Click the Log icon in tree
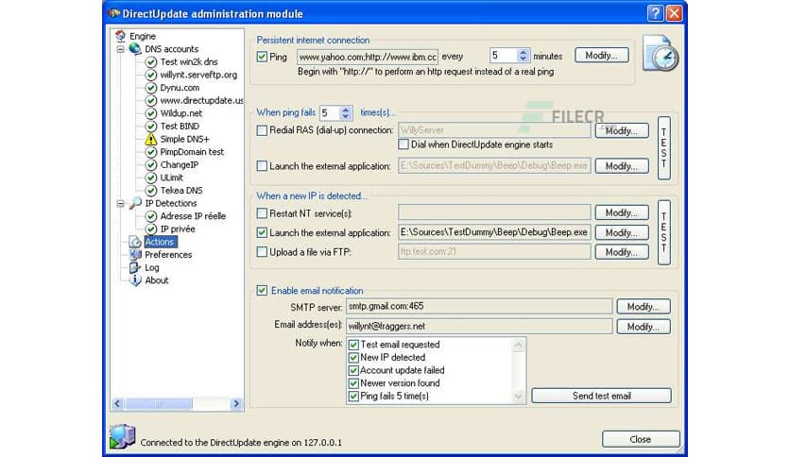This screenshot has height=457, width=790. coord(134,267)
